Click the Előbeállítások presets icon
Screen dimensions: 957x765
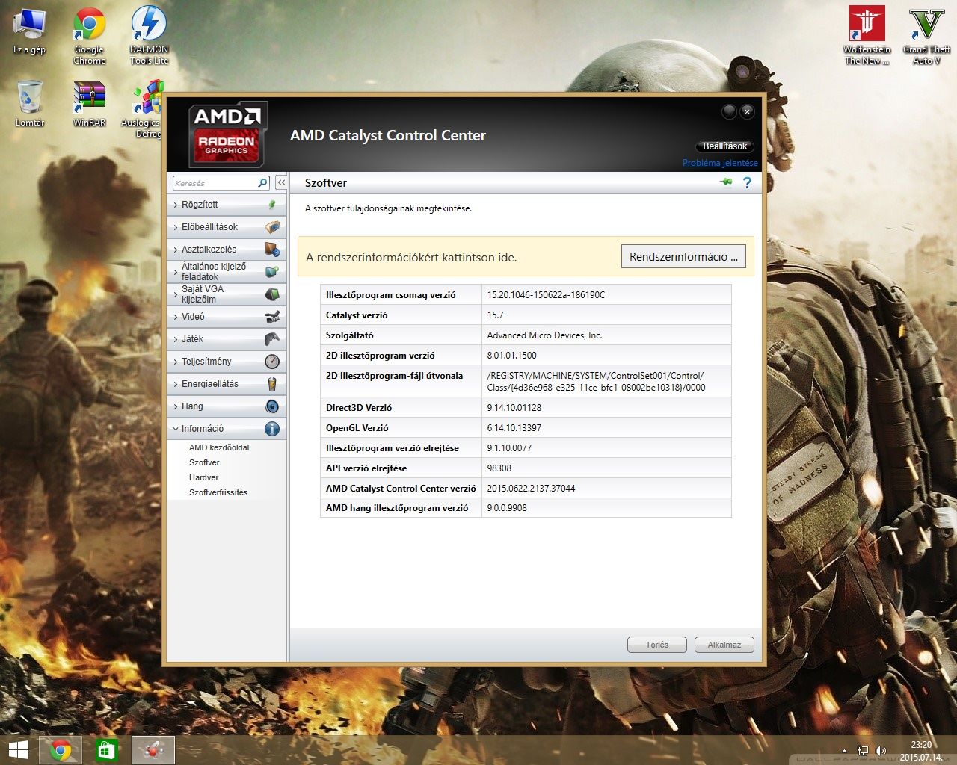[272, 226]
